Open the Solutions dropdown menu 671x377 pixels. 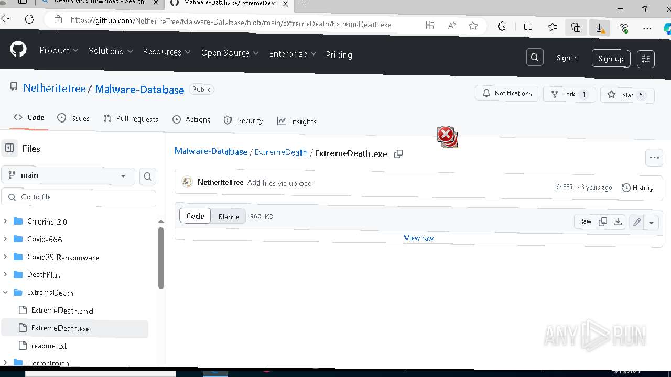(x=111, y=51)
